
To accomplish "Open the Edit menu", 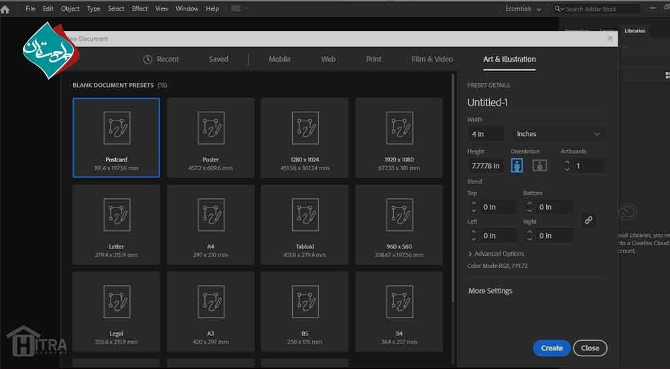I will point(48,9).
